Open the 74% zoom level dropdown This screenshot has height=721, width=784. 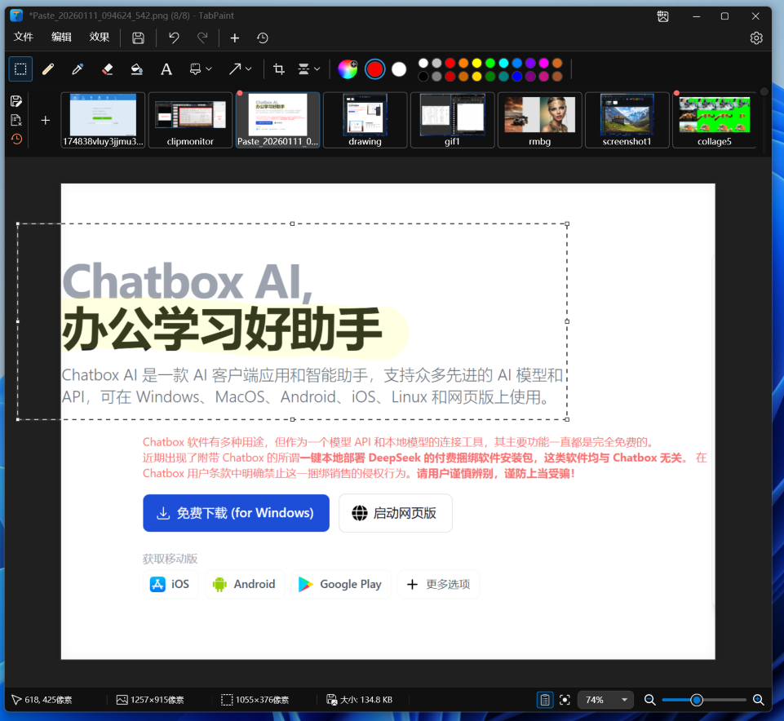click(x=605, y=700)
